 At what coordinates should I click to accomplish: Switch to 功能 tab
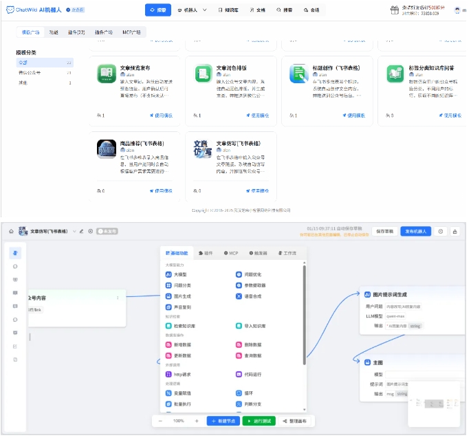[x=54, y=32]
